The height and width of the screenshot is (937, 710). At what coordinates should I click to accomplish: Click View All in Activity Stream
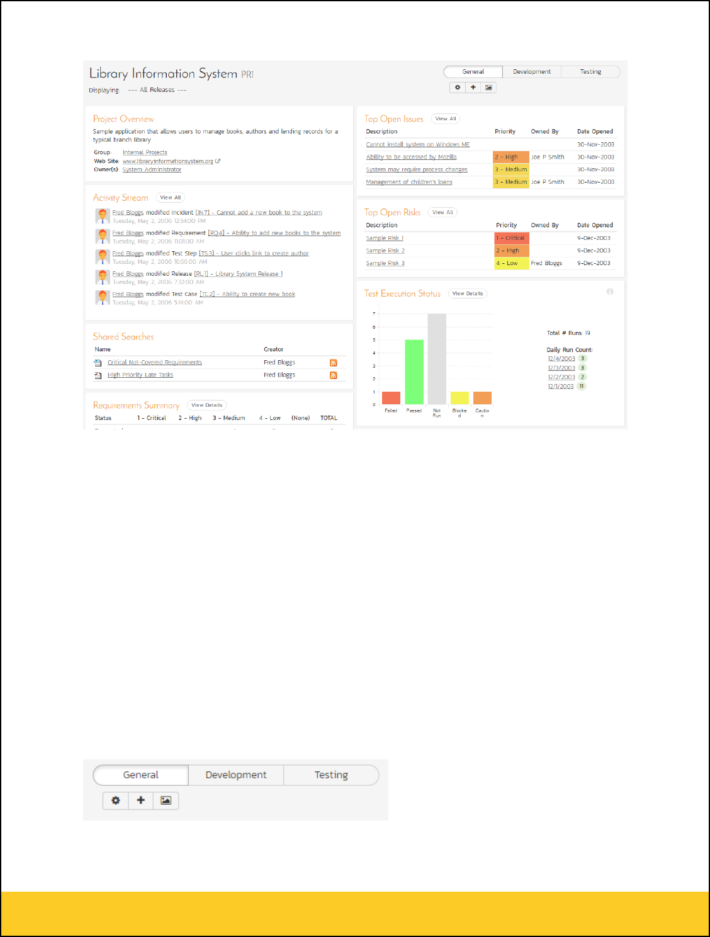pos(171,198)
